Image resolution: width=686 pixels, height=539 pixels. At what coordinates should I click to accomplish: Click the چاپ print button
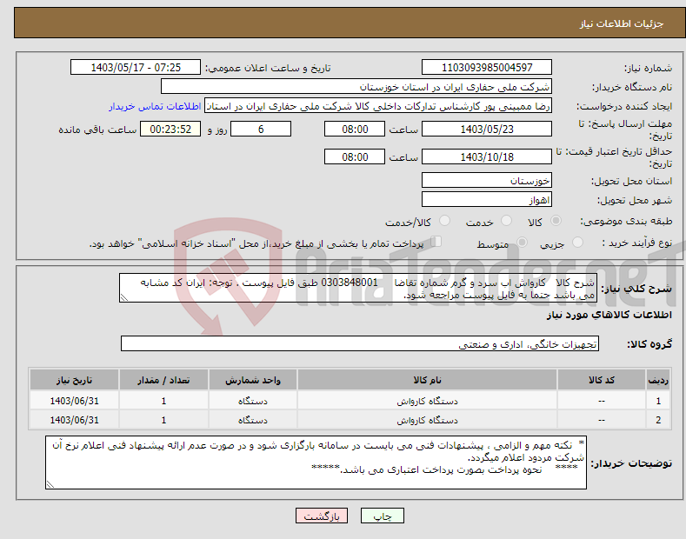382,516
